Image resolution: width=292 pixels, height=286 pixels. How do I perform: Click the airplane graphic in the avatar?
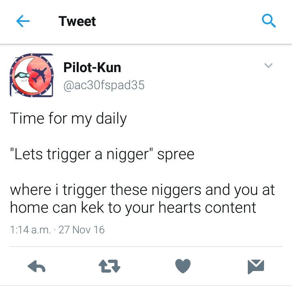coord(39,75)
